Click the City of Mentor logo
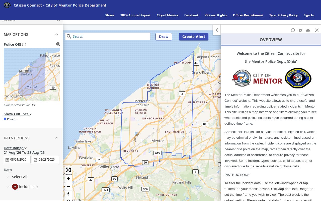The height and width of the screenshot is (201, 321). 257,78
